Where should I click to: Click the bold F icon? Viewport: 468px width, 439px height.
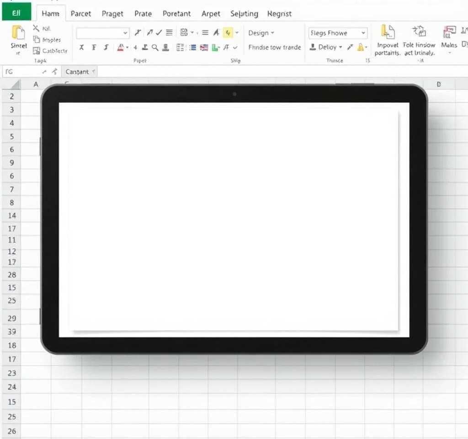pyautogui.click(x=94, y=47)
